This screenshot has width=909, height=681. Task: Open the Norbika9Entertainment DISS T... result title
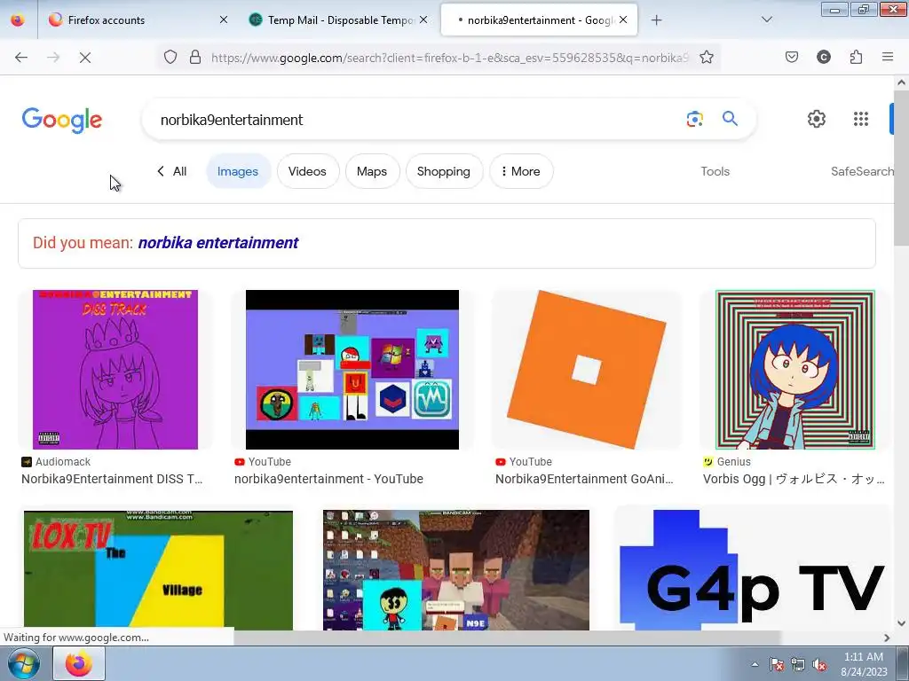(x=112, y=479)
